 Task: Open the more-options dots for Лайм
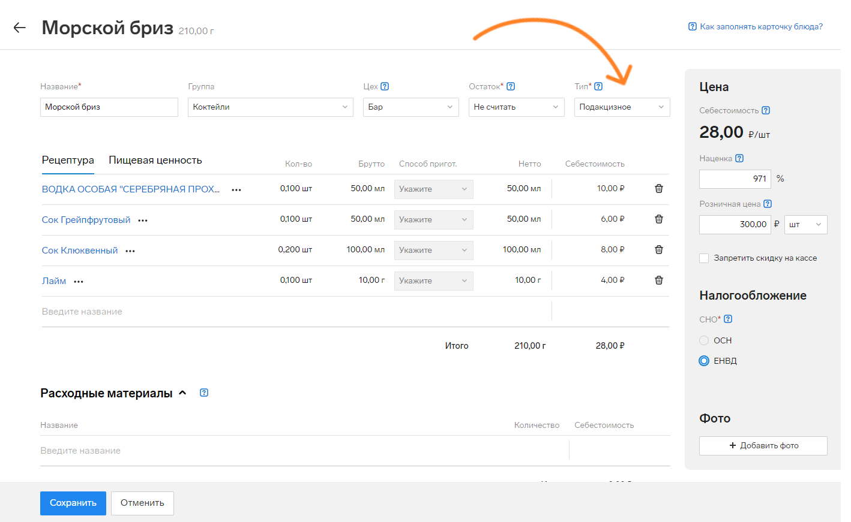point(79,282)
